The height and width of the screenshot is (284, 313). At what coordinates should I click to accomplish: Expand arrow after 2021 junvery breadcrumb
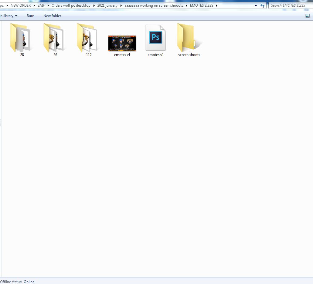click(121, 5)
